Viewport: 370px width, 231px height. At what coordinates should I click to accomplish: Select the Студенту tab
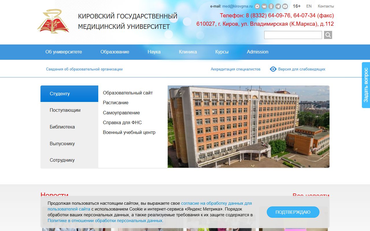(x=69, y=94)
